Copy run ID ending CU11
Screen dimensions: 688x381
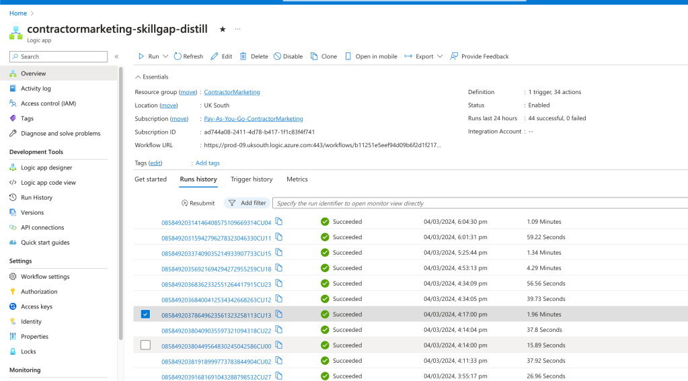coord(278,237)
